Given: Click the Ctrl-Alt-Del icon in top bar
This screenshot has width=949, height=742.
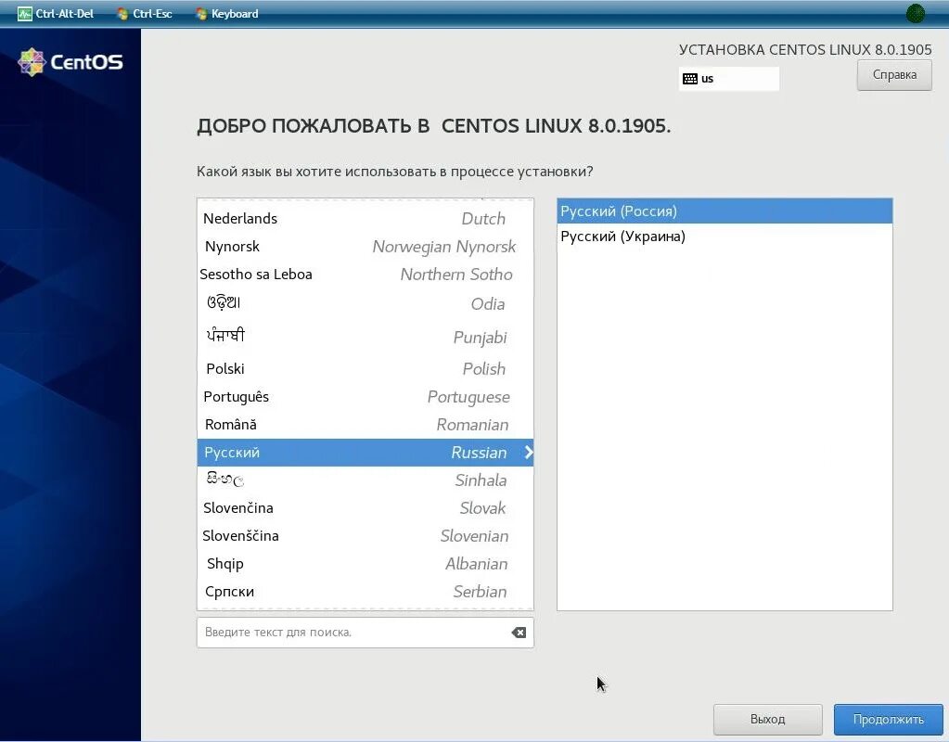Looking at the screenshot, I should point(25,14).
